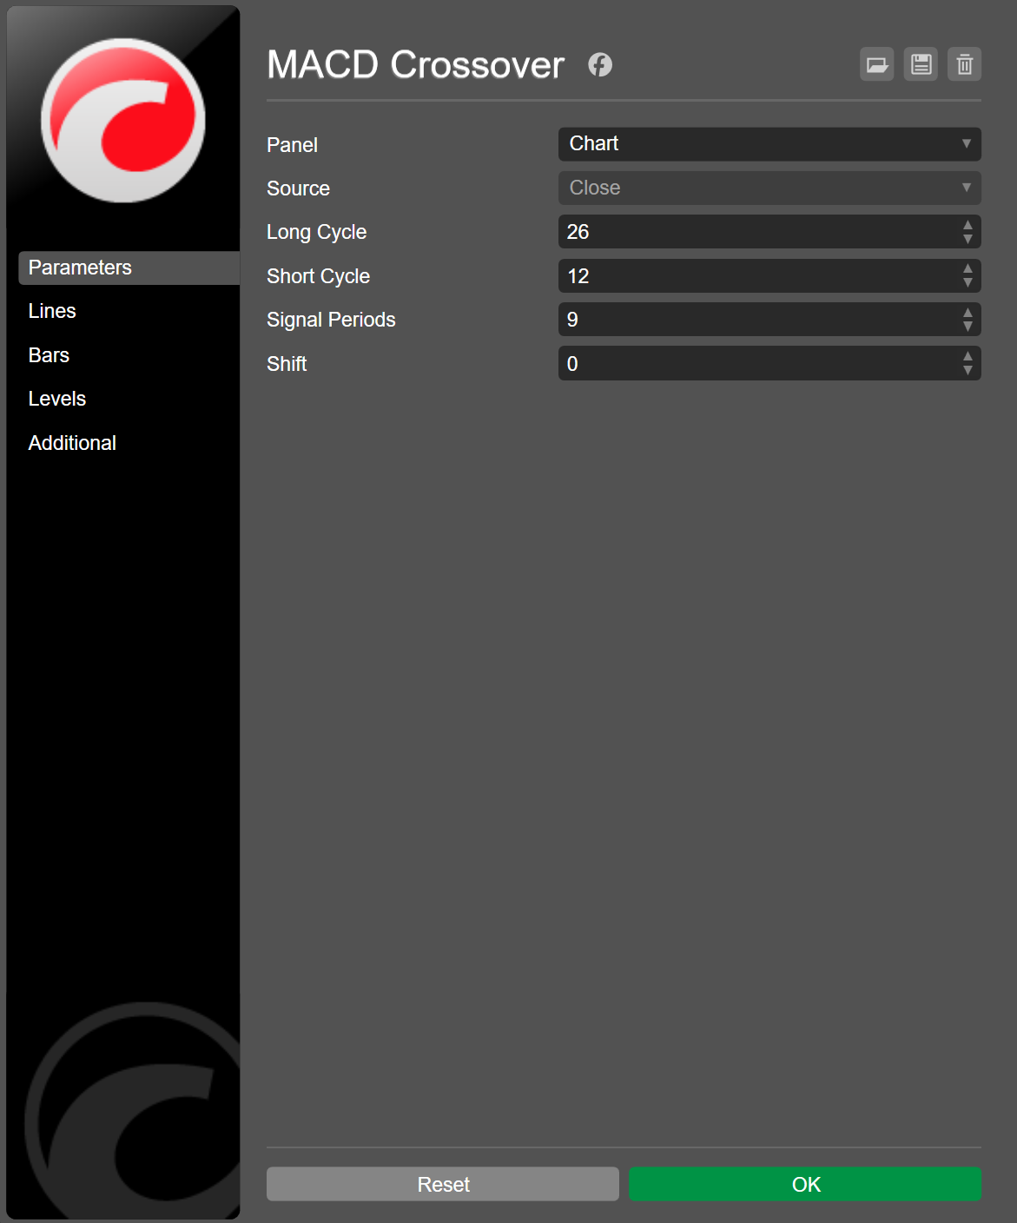
Task: Decrease the Long Cycle value
Action: [967, 239]
